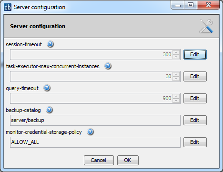Decrease query-timeout using down arrow
The width and height of the screenshot is (223, 172).
[x=176, y=101]
